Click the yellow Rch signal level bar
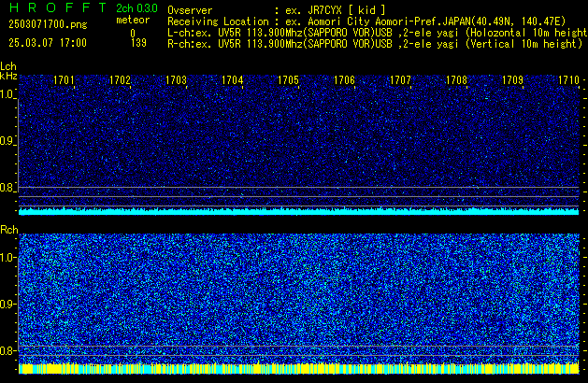Screen dimensions: 588x383 tap(299, 369)
